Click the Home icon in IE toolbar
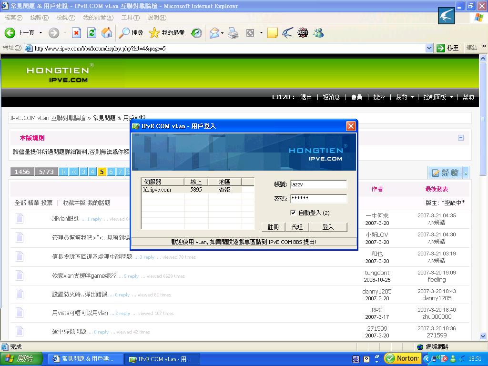The height and width of the screenshot is (366, 488). point(107,32)
